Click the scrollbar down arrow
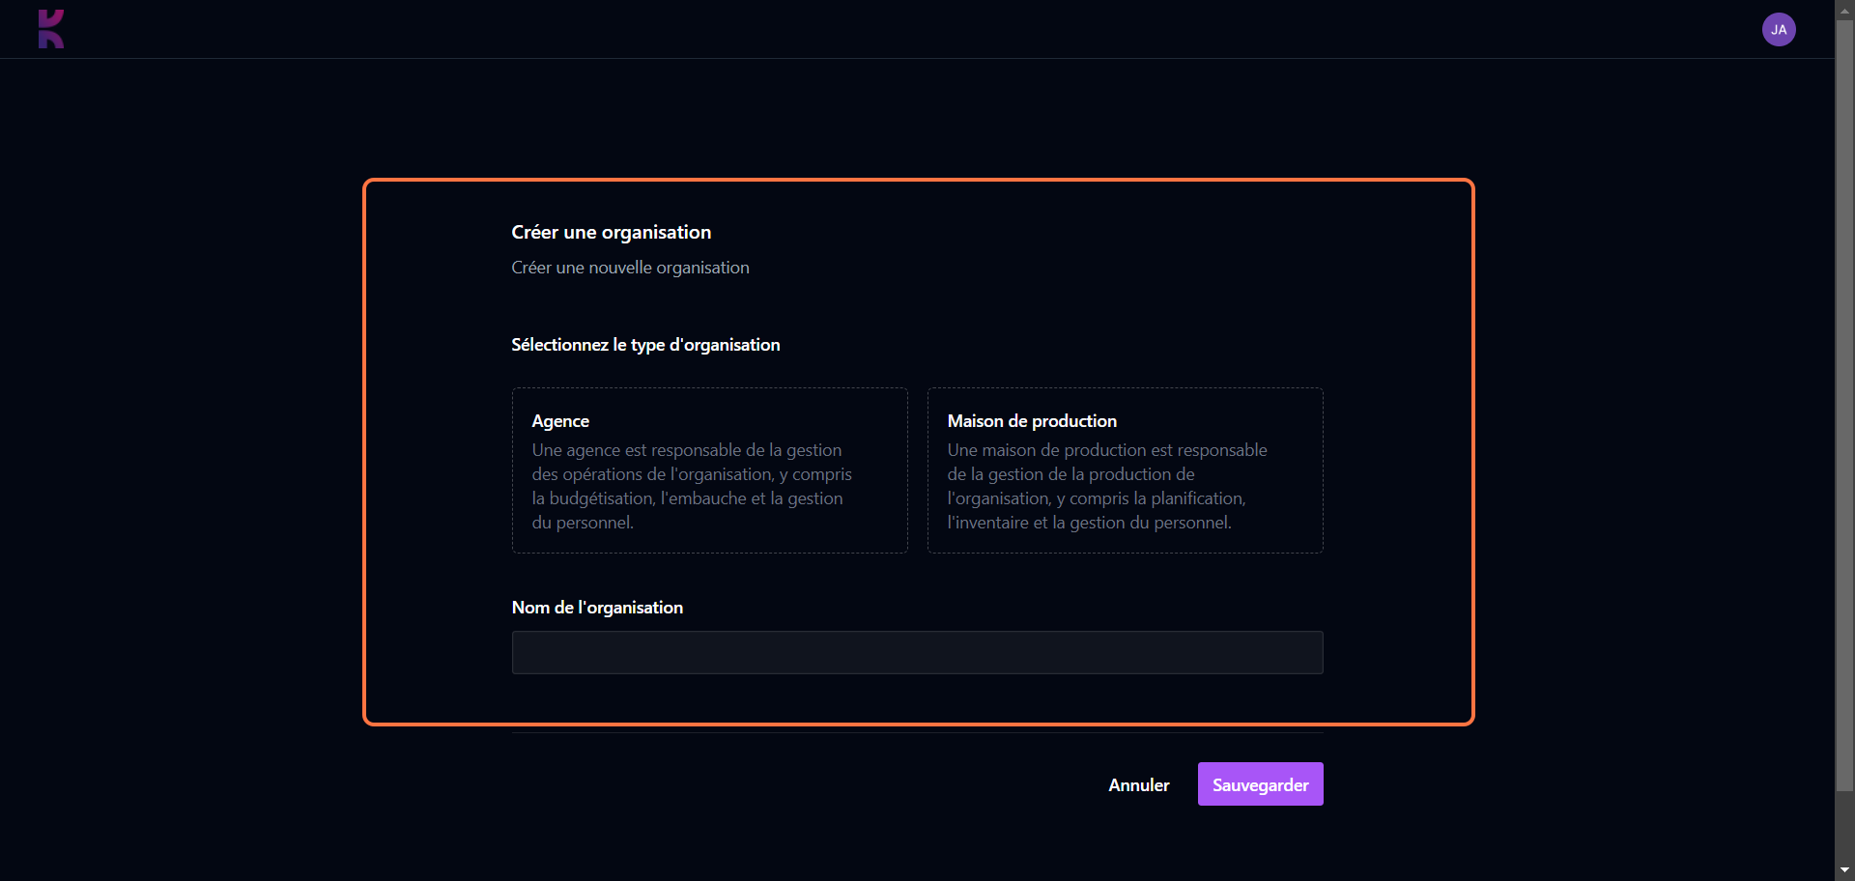Screen dimensions: 1855x881 [x=1844, y=871]
